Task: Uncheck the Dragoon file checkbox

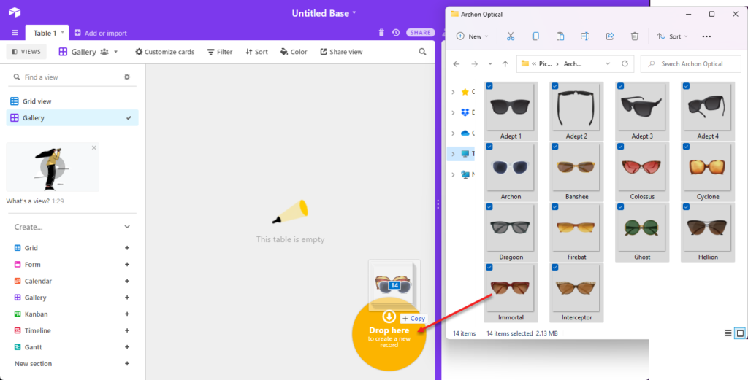Action: point(489,207)
